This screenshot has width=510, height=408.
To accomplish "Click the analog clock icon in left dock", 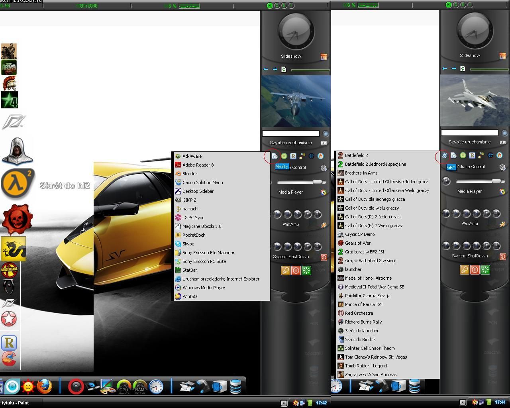I will 156,386.
